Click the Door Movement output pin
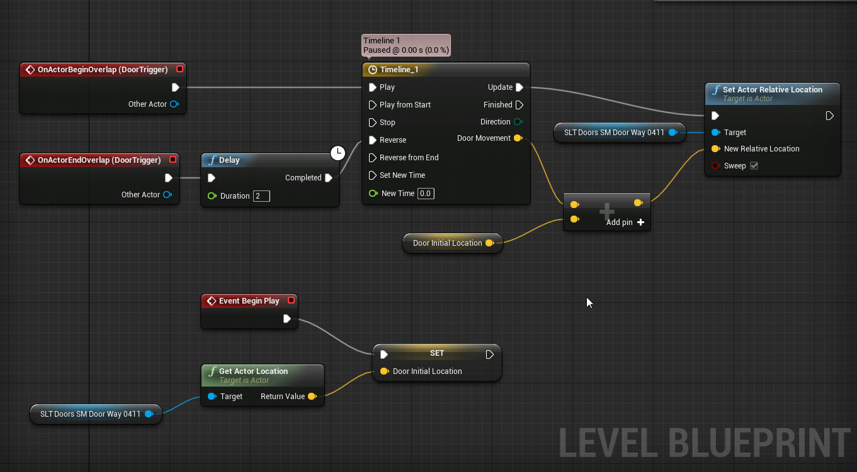 coord(518,138)
